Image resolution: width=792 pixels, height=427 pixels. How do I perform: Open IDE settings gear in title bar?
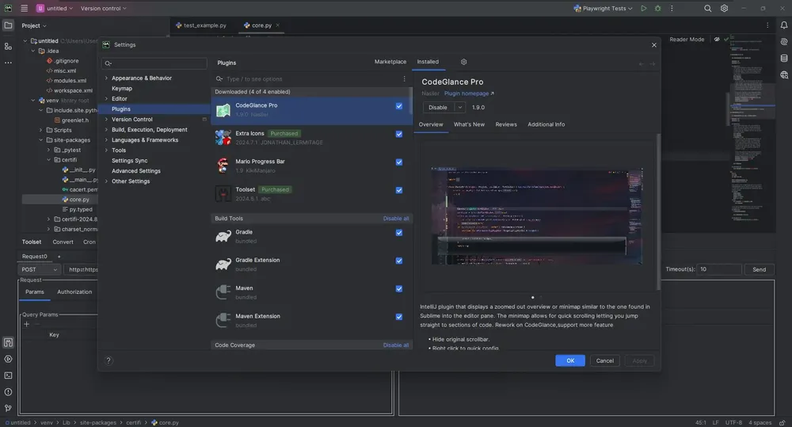[x=725, y=8]
